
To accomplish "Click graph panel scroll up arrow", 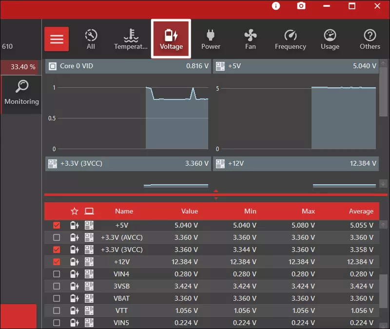I will click(383, 63).
